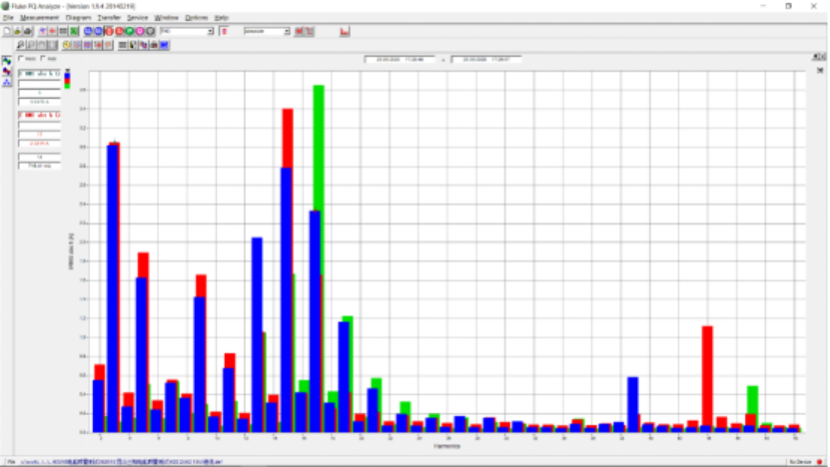Open the Options menu

click(x=197, y=18)
